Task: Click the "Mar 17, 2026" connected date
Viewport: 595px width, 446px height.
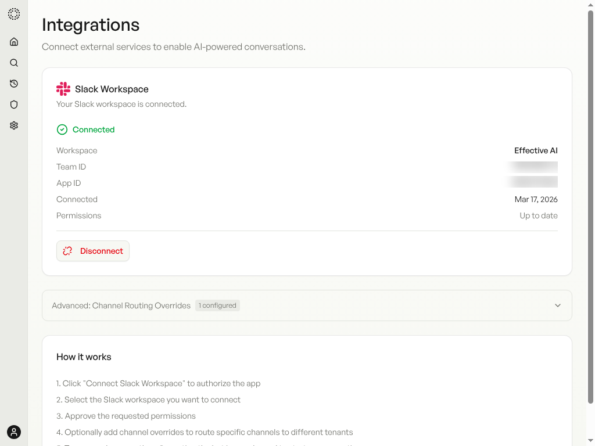Action: point(536,200)
